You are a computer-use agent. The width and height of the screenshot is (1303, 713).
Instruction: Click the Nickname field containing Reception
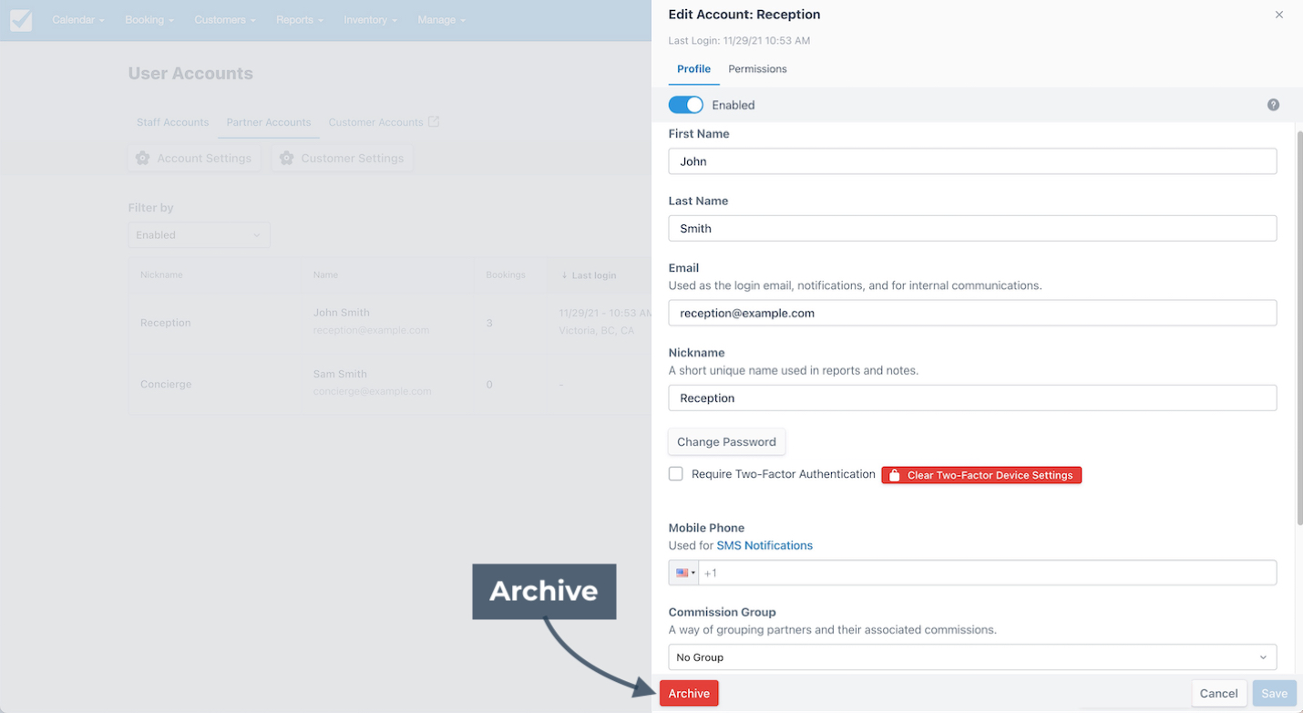tap(972, 398)
